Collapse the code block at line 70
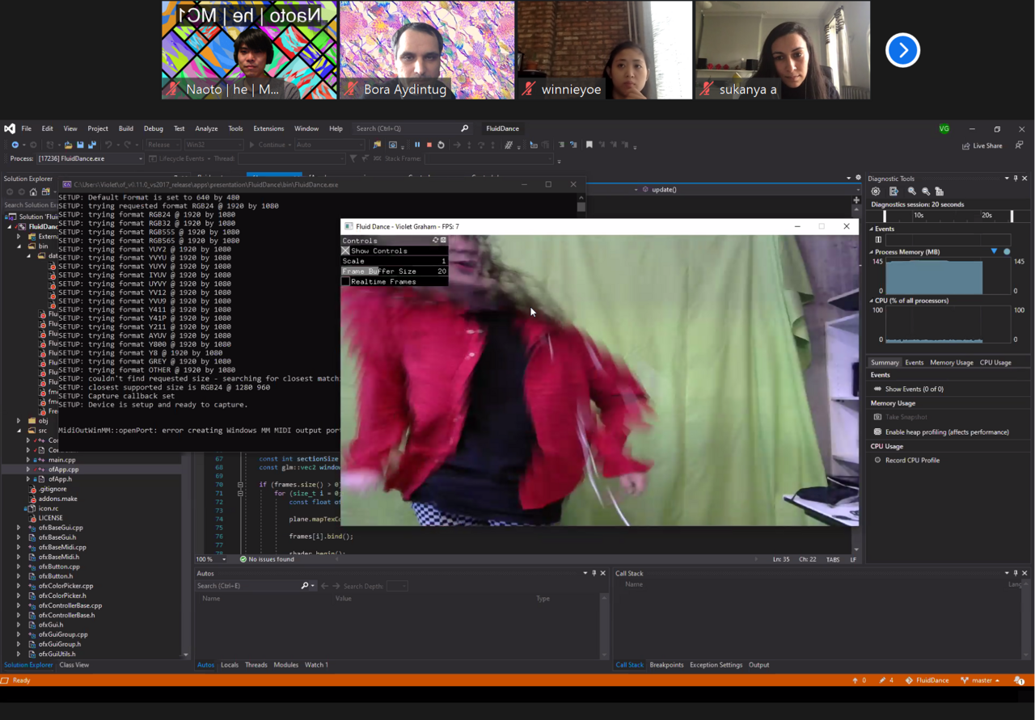 (240, 484)
